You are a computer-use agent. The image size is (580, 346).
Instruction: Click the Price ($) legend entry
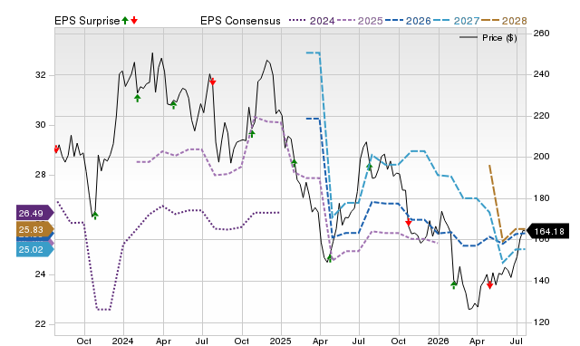coord(488,38)
